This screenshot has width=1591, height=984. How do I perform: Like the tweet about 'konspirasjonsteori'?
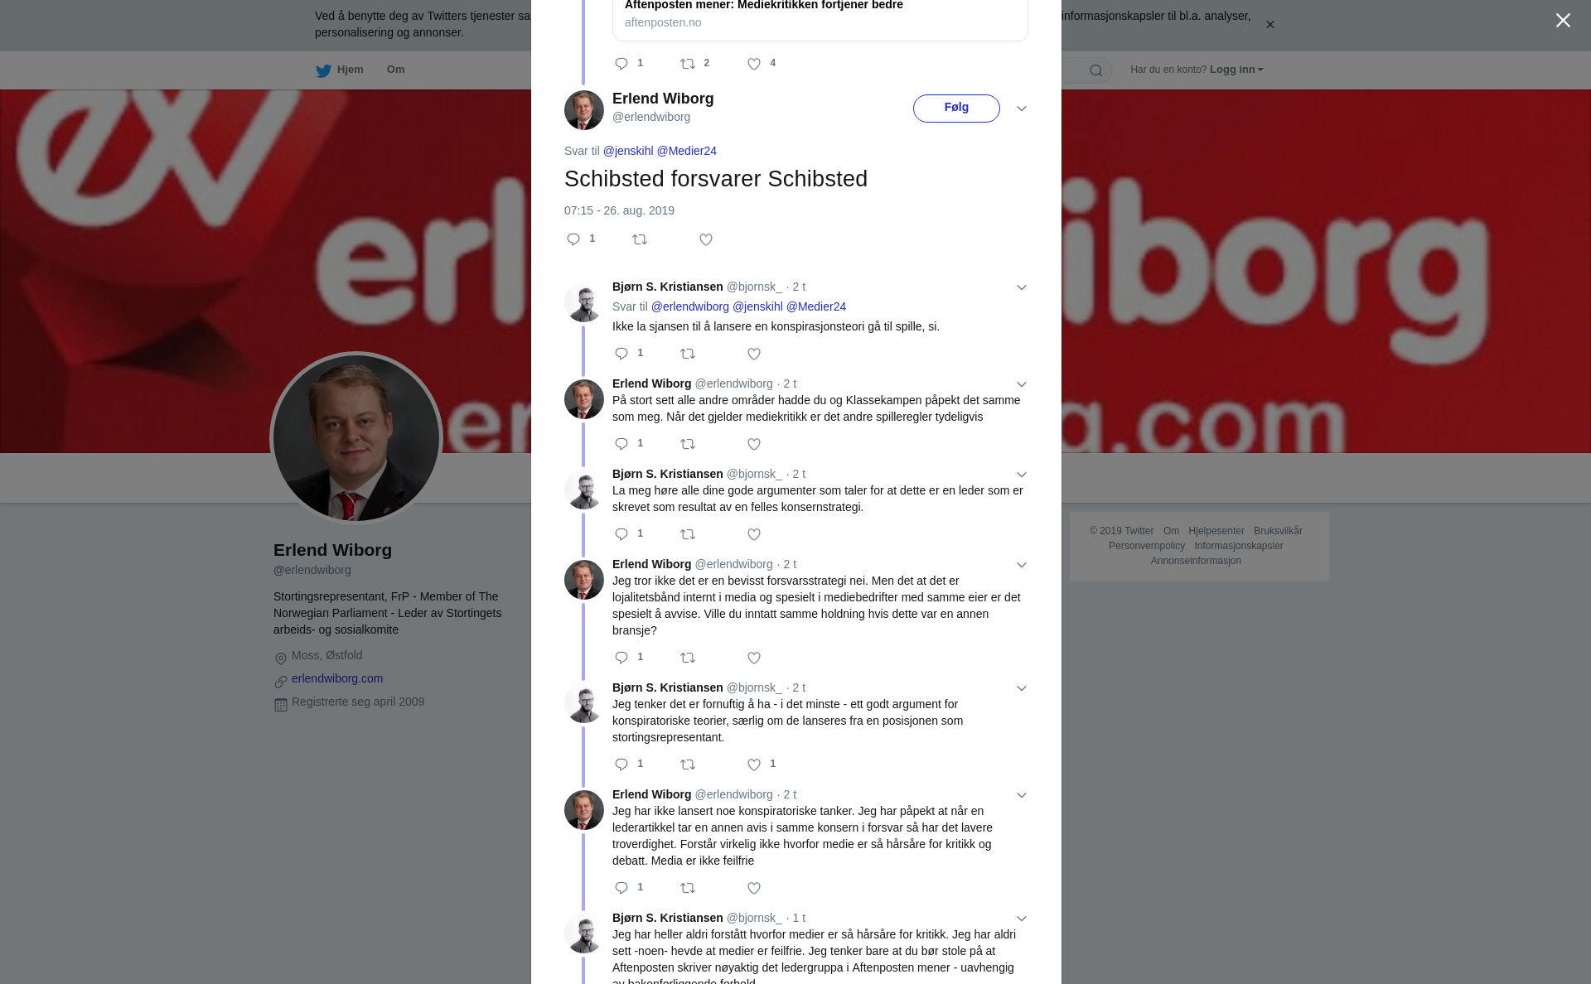[754, 354]
